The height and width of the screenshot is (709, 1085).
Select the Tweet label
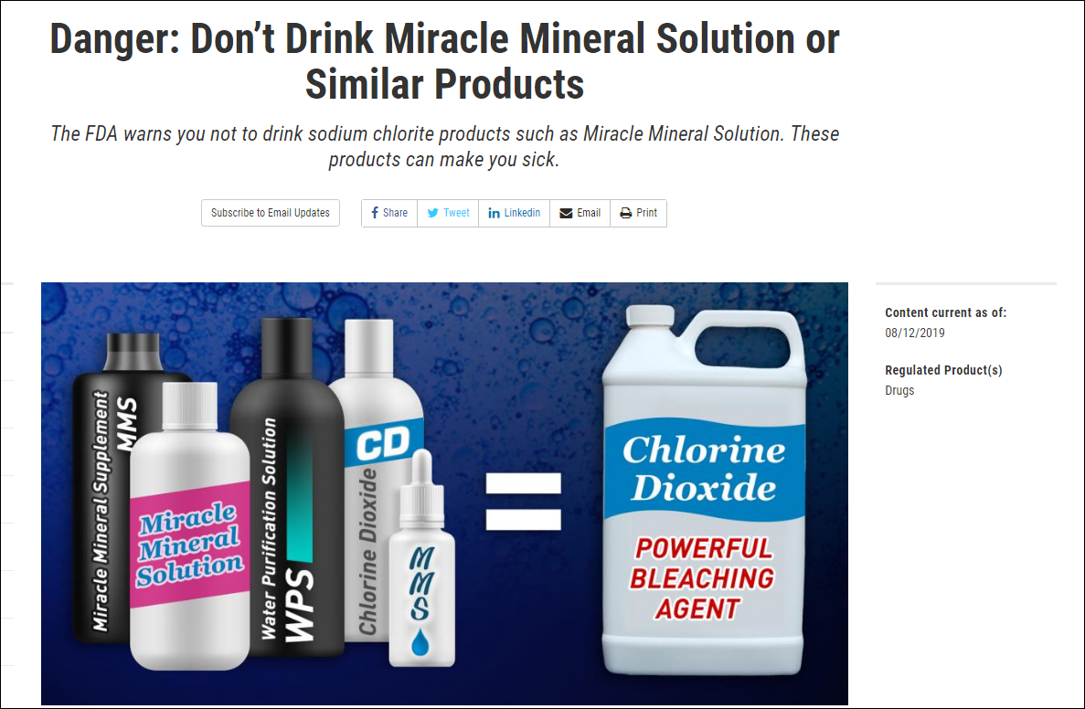tap(456, 213)
